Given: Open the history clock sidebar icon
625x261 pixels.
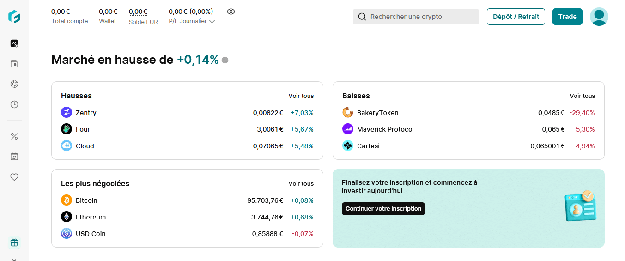Looking at the screenshot, I should (x=14, y=104).
